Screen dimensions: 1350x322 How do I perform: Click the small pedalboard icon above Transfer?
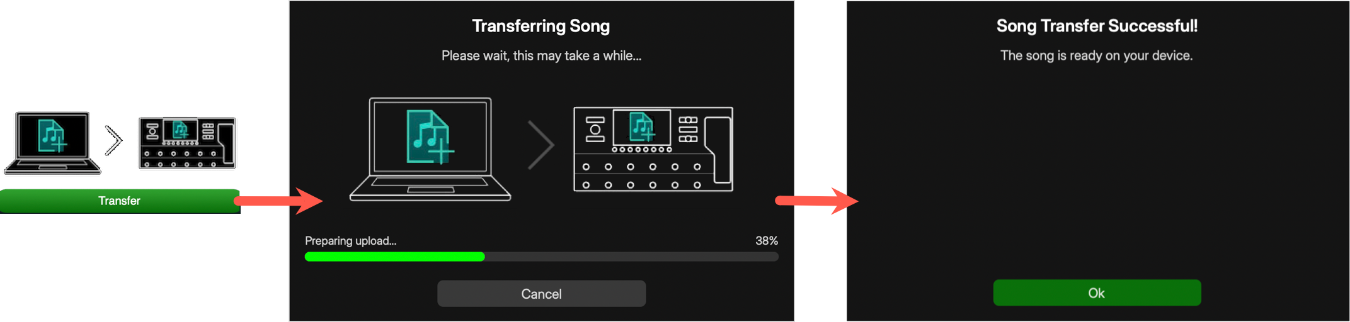pyautogui.click(x=187, y=143)
